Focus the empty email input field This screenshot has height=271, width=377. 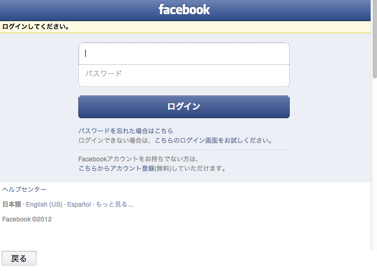point(184,54)
